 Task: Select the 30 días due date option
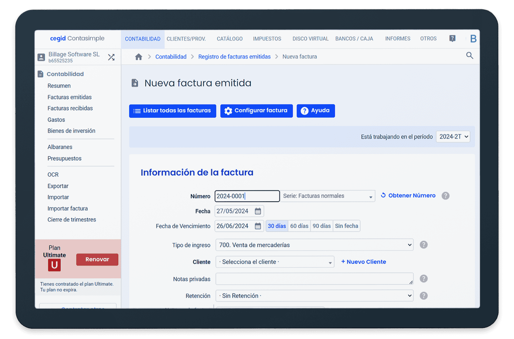click(277, 226)
